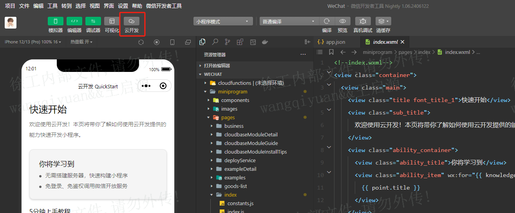
Task: Open the 模拟器 simulator panel button
Action: click(x=56, y=21)
